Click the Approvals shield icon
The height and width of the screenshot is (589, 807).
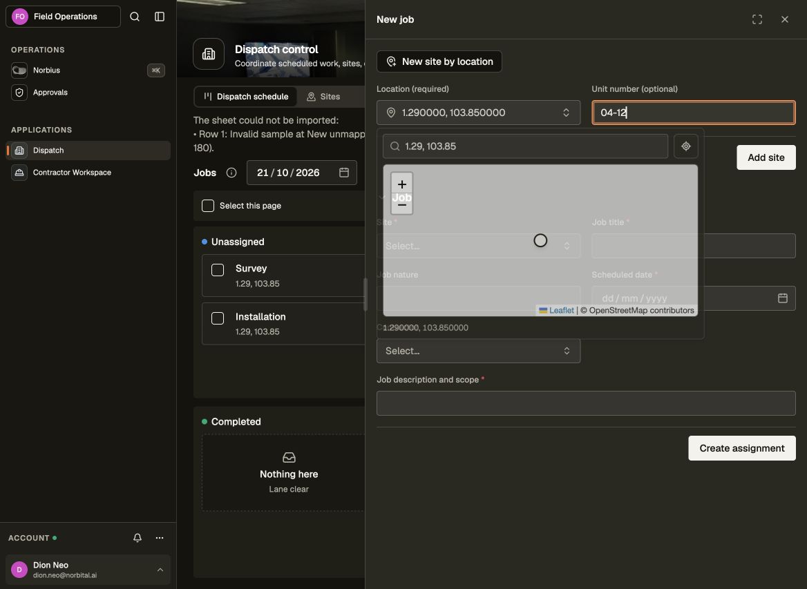tap(19, 93)
